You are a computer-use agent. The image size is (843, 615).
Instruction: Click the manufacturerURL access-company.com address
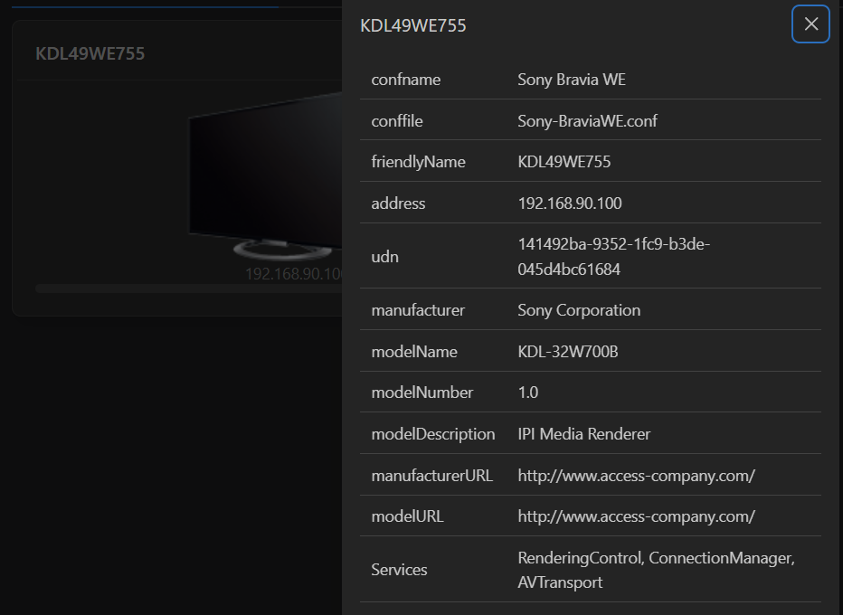636,475
